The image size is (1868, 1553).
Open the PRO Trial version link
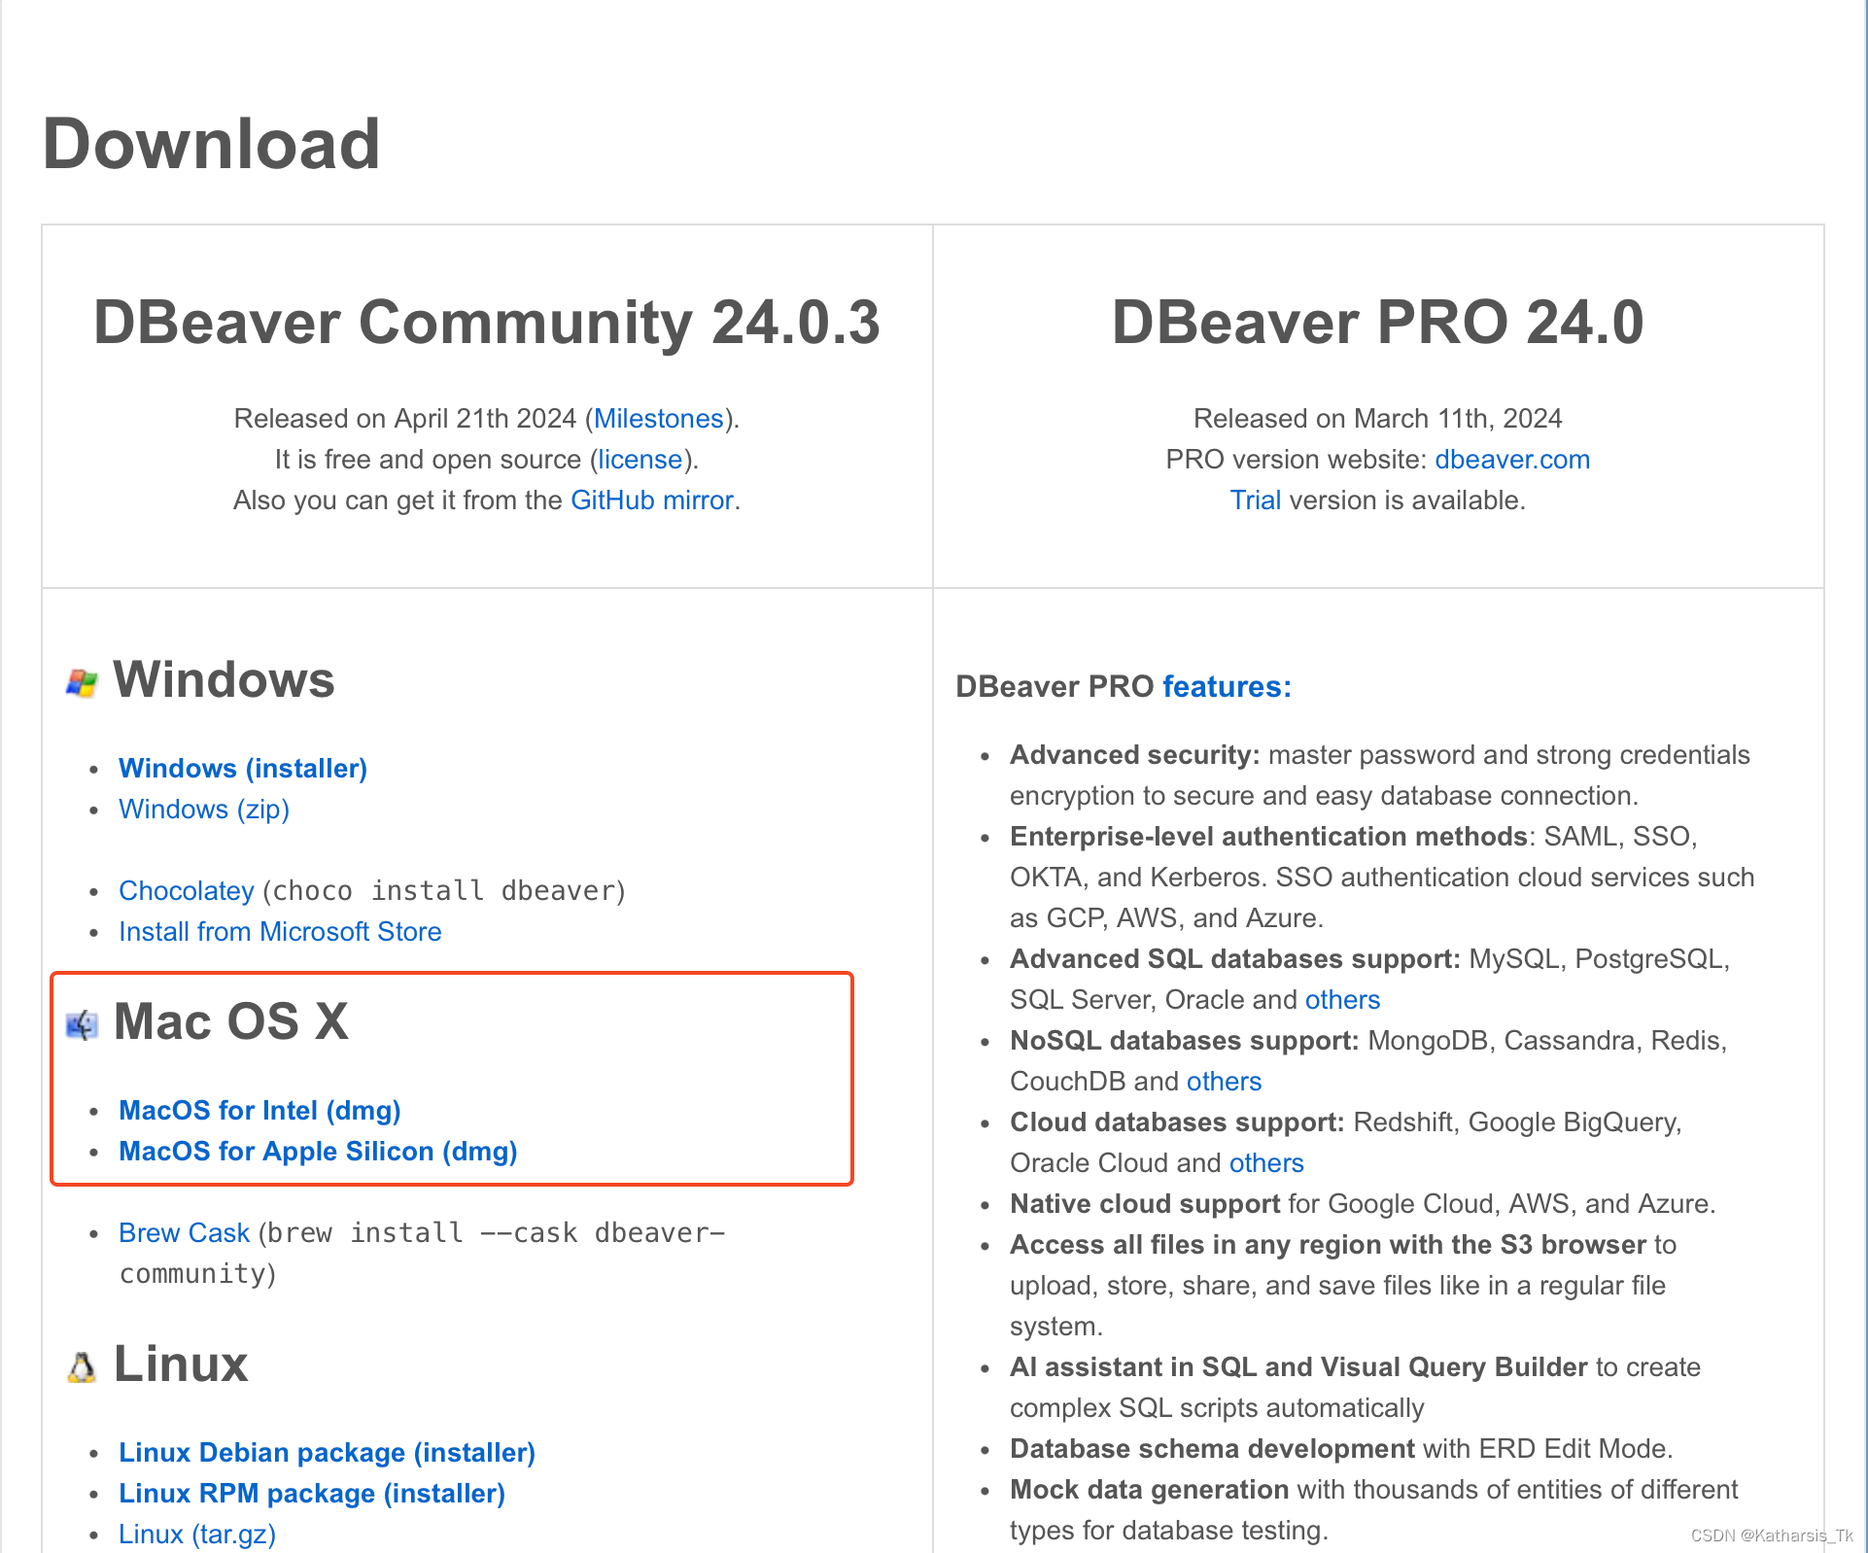point(1256,500)
